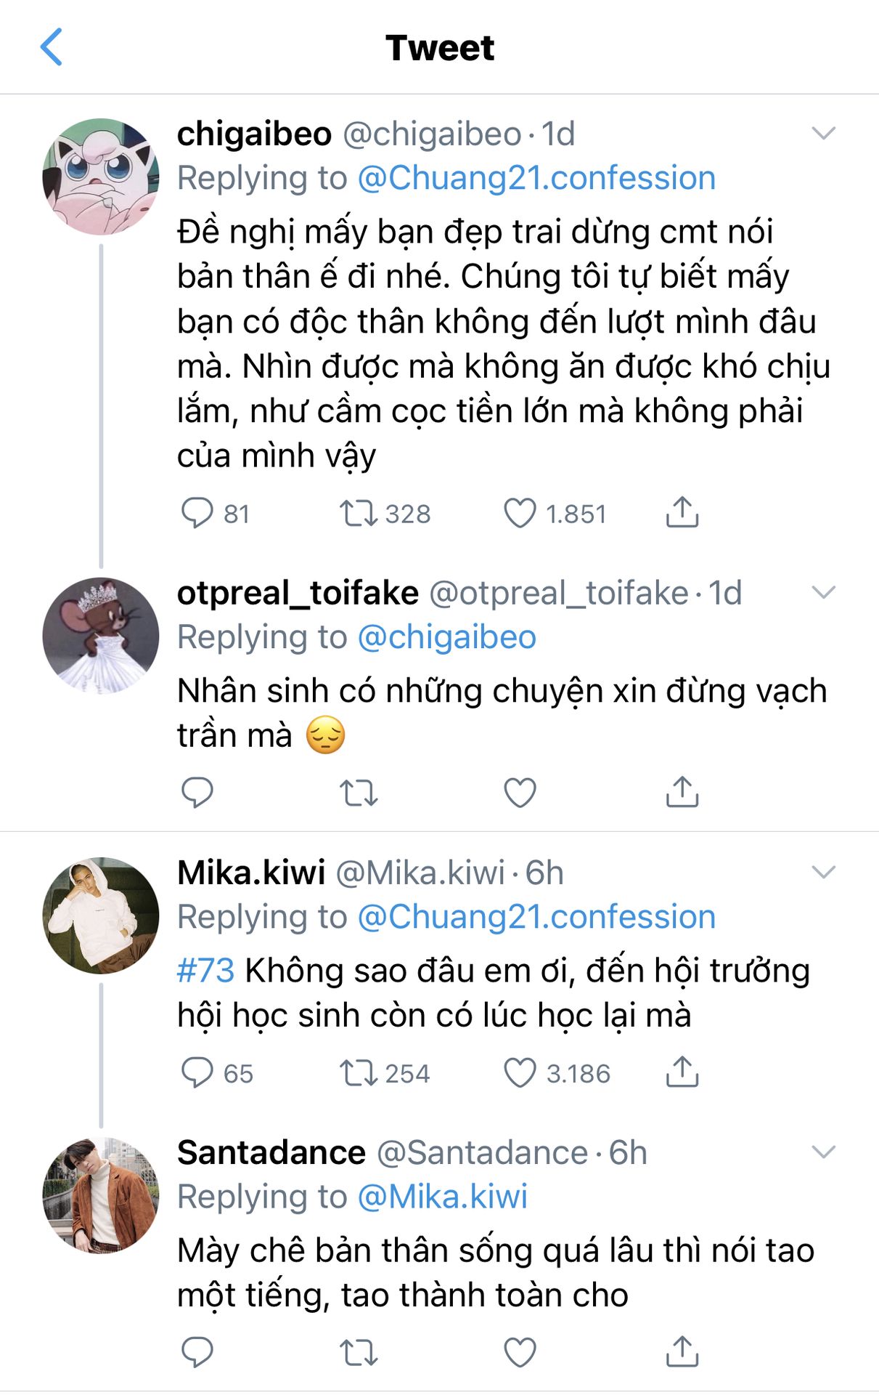Share Santadance's reply via share icon
Image resolution: width=879 pixels, height=1395 pixels.
[682, 1351]
